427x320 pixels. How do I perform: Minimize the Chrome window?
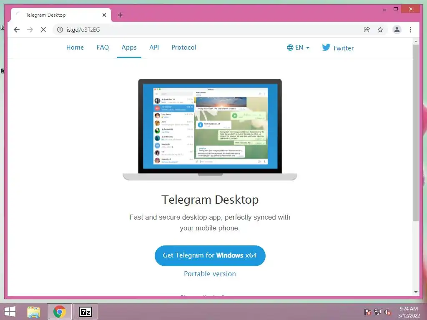tap(384, 9)
